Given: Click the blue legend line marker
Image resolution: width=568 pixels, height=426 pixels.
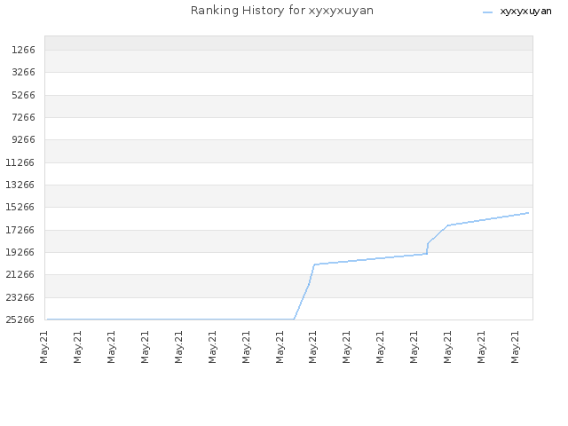Looking at the screenshot, I should (x=487, y=12).
